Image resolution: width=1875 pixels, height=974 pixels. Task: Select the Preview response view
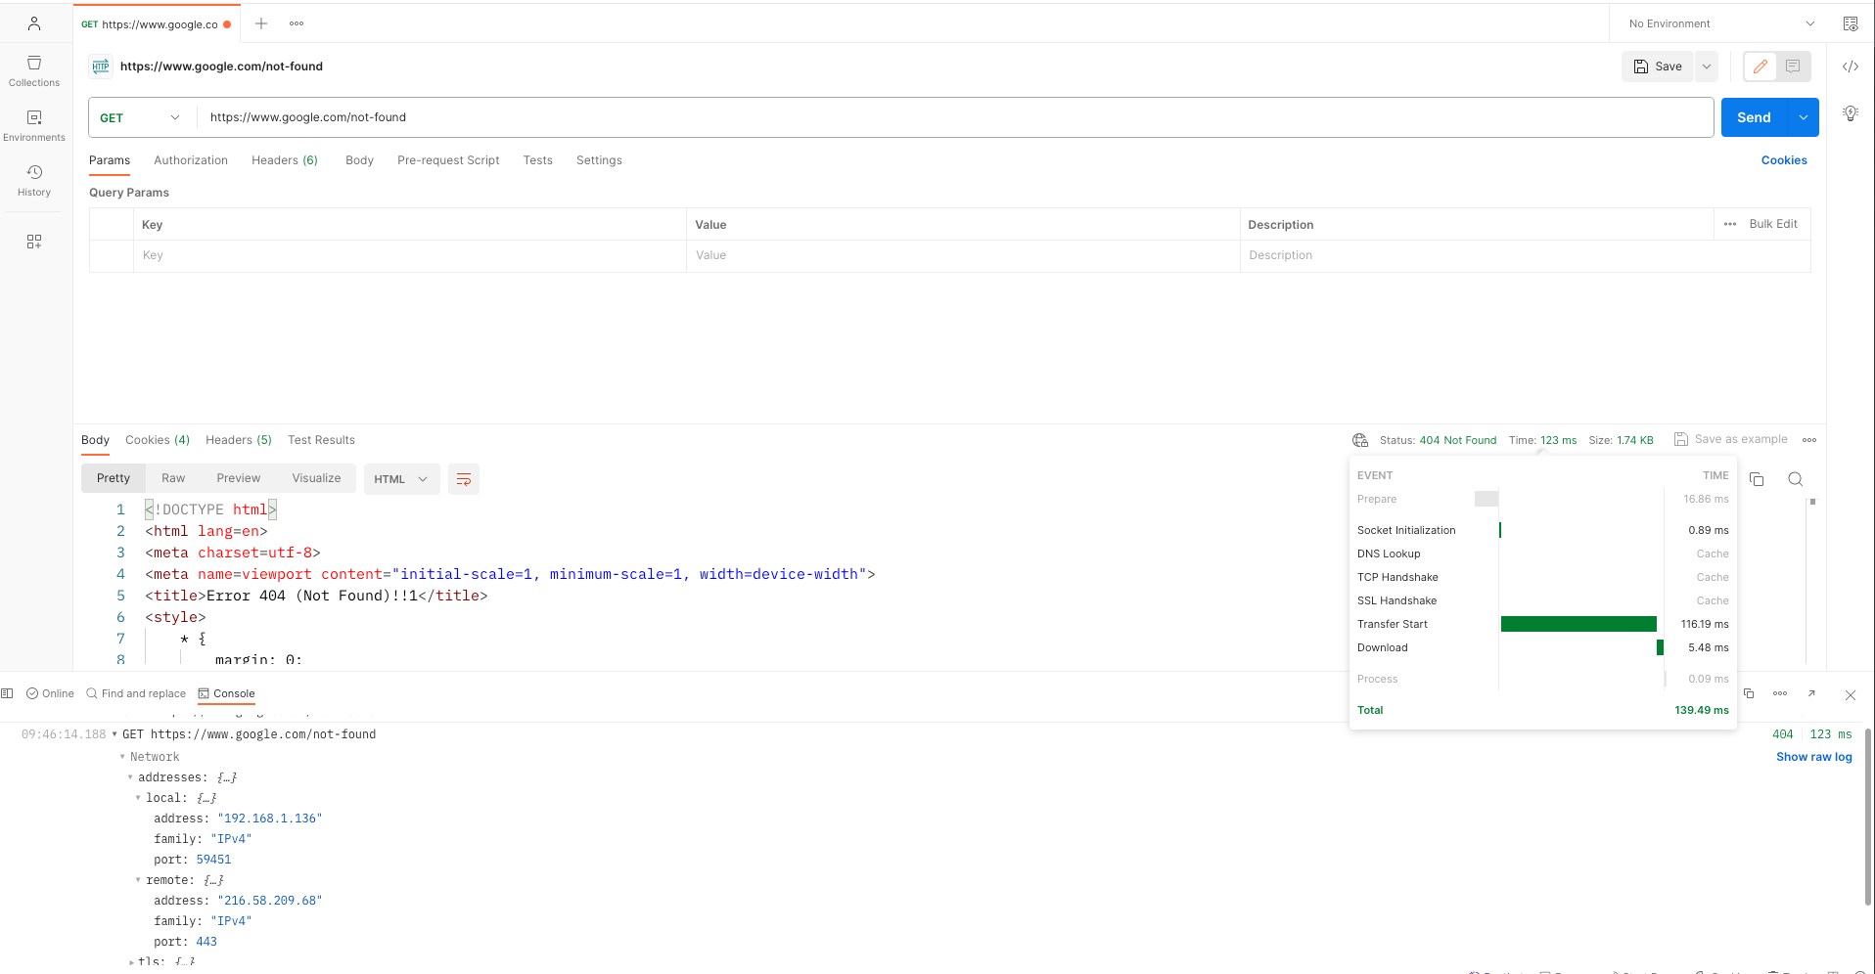(x=239, y=478)
